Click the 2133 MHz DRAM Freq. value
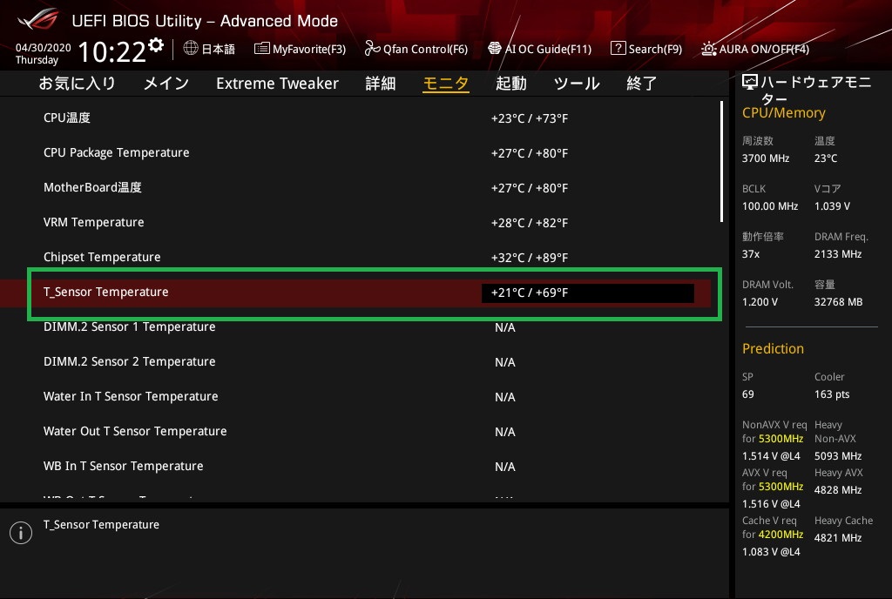892x599 pixels. click(x=837, y=254)
